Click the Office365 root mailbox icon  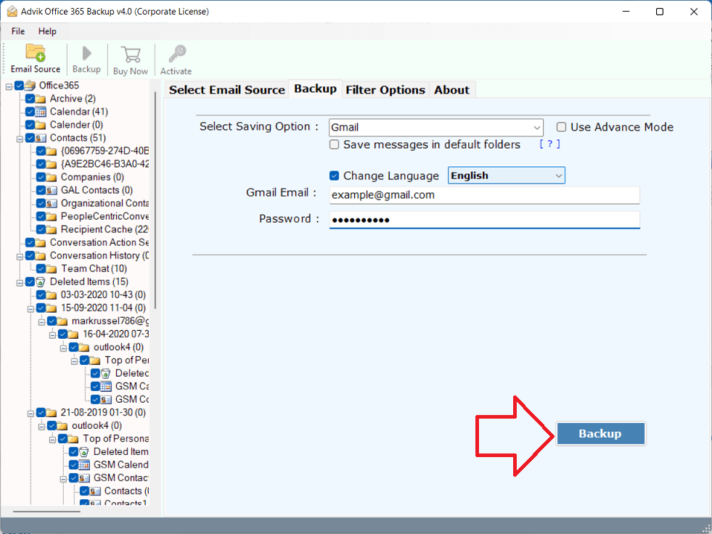(x=30, y=86)
